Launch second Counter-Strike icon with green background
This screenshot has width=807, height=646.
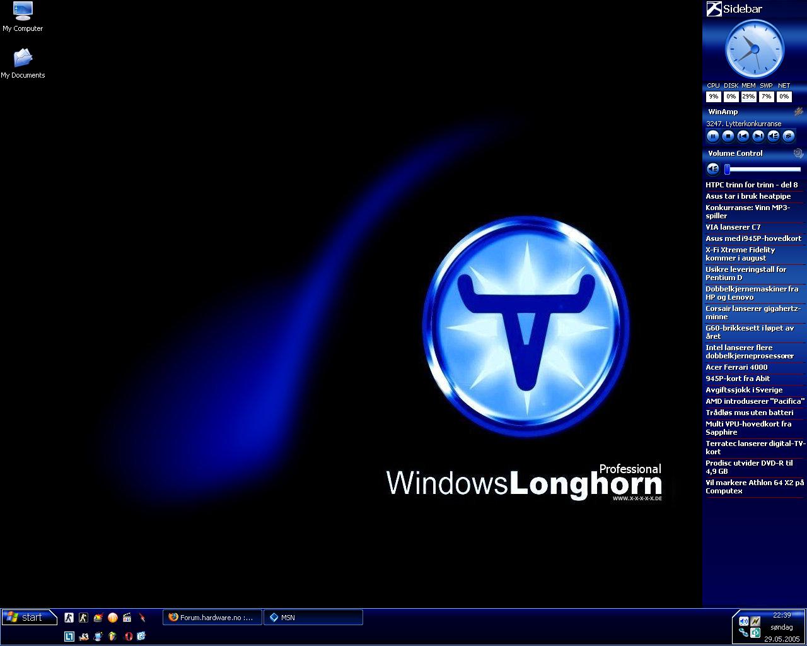(83, 618)
